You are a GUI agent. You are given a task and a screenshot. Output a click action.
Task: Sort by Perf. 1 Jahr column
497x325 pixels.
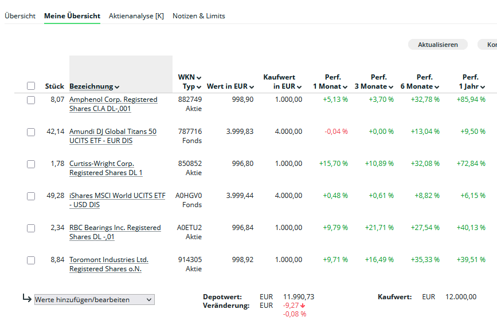[472, 82]
